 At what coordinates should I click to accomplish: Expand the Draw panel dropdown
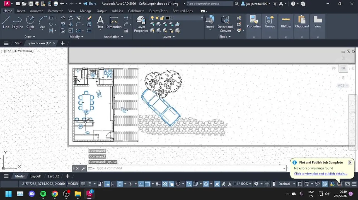click(30, 37)
